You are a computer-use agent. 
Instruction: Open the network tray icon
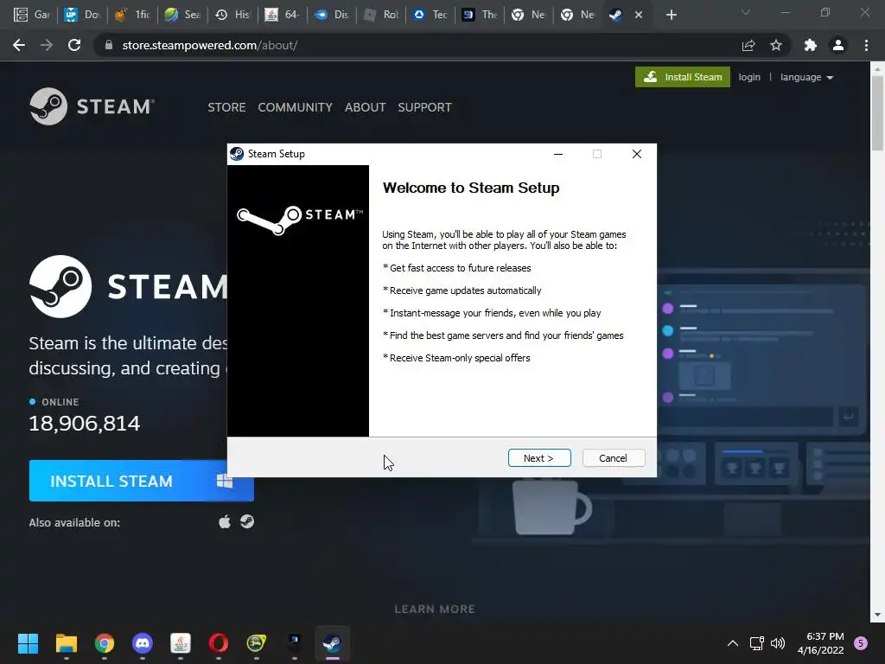point(756,643)
